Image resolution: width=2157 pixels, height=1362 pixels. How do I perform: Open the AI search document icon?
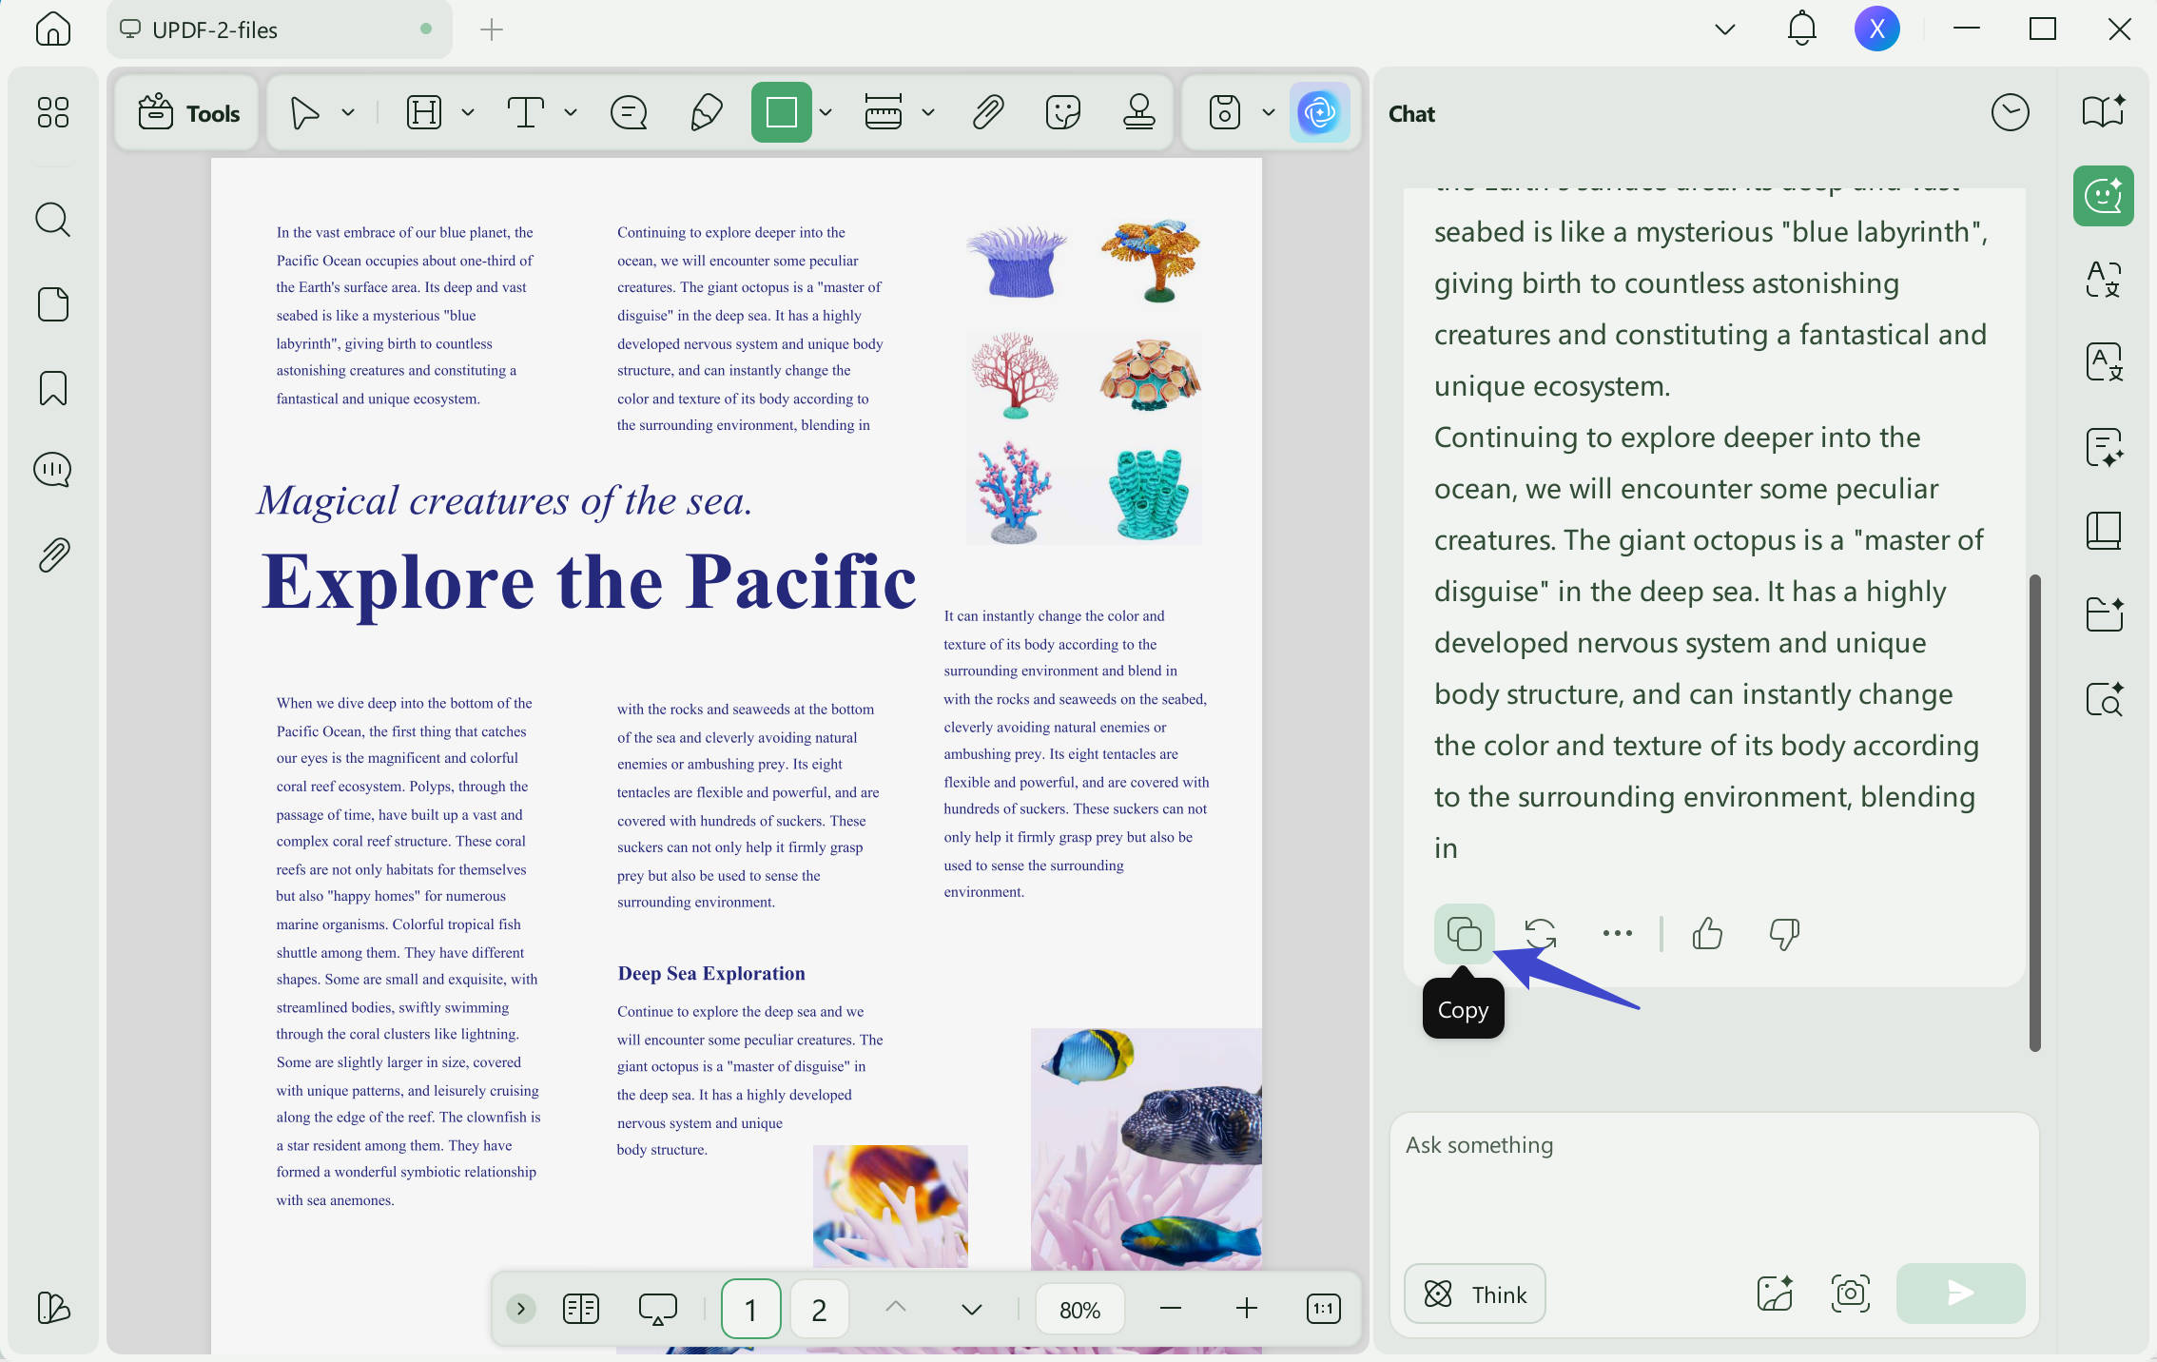(2103, 699)
